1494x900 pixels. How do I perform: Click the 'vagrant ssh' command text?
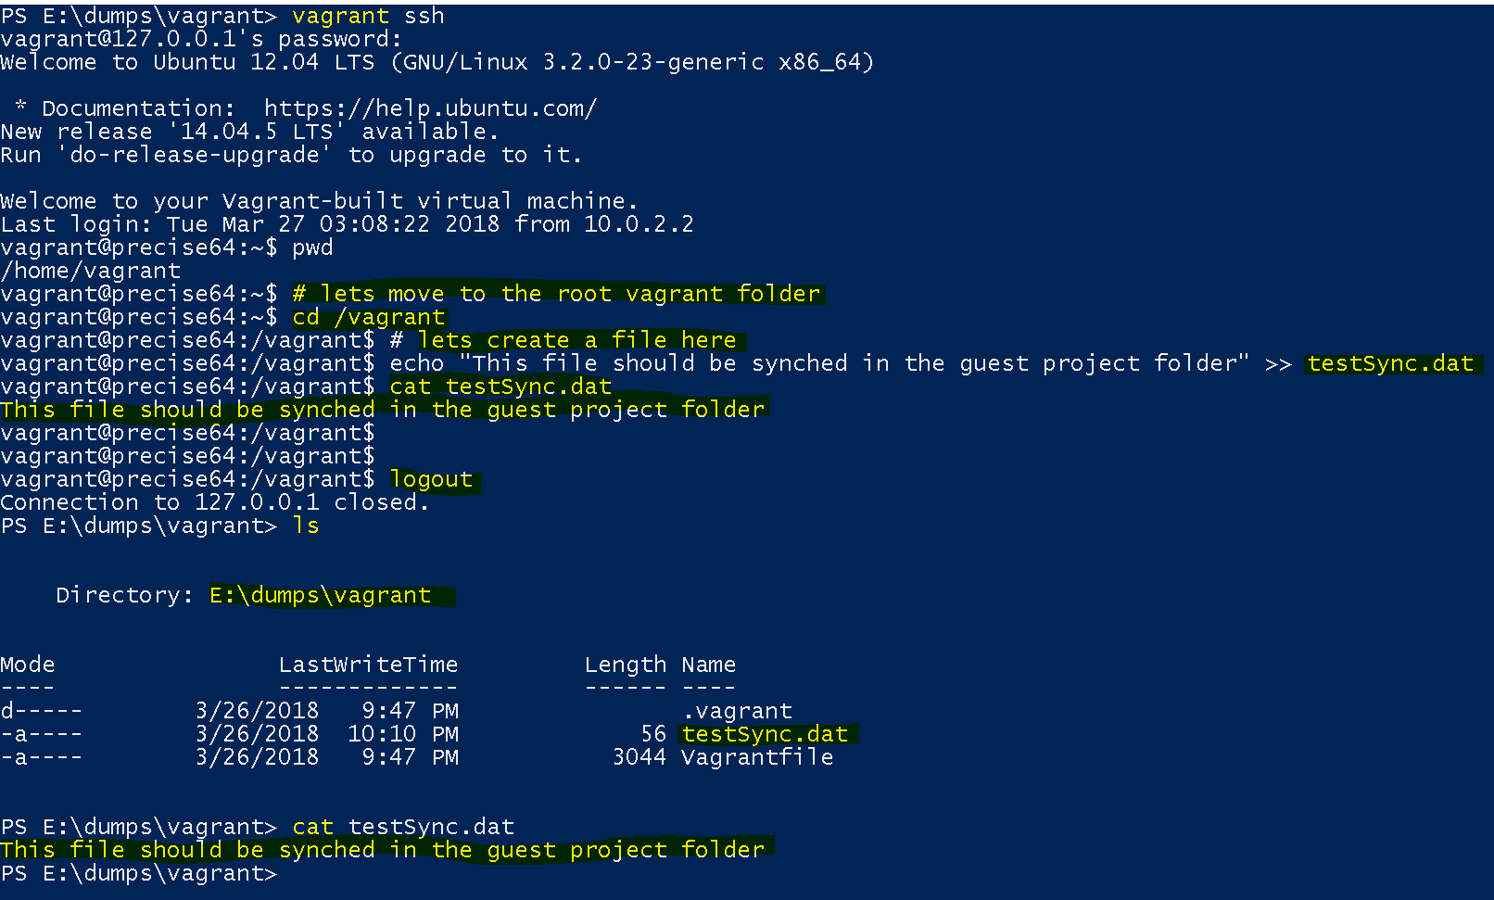[x=368, y=16]
